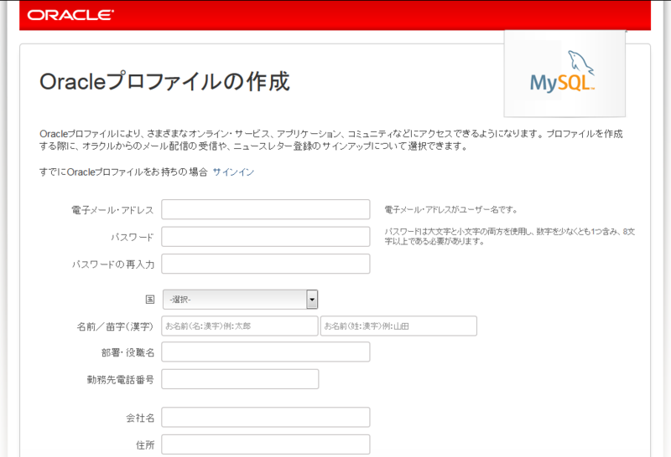
Task: Focus the 部署・役職名 input field
Action: pos(266,352)
